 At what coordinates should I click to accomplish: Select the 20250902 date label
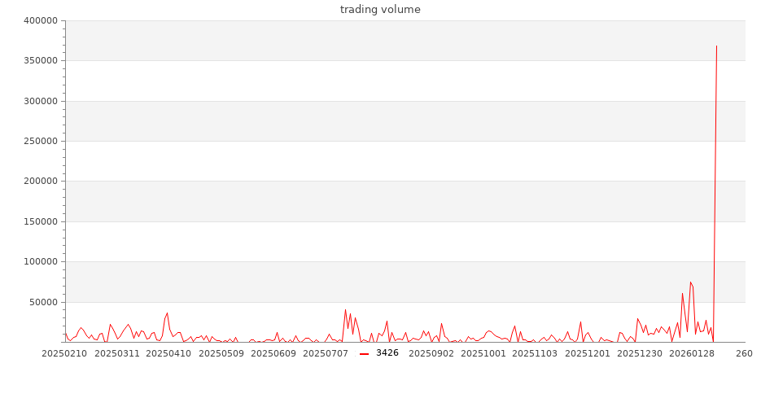431,353
